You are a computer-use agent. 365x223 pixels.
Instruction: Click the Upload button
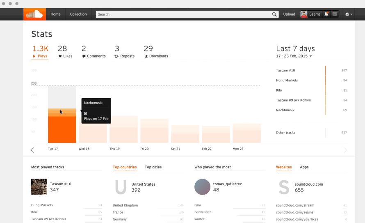point(289,14)
